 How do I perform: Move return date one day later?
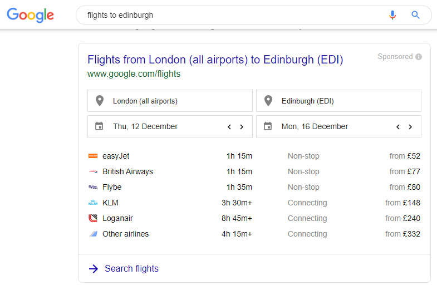tap(410, 127)
